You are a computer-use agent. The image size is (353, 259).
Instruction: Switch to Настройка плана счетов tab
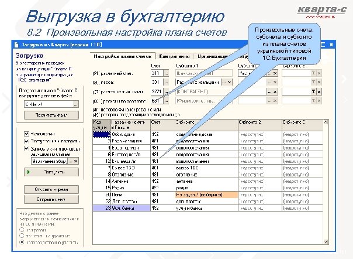123,56
